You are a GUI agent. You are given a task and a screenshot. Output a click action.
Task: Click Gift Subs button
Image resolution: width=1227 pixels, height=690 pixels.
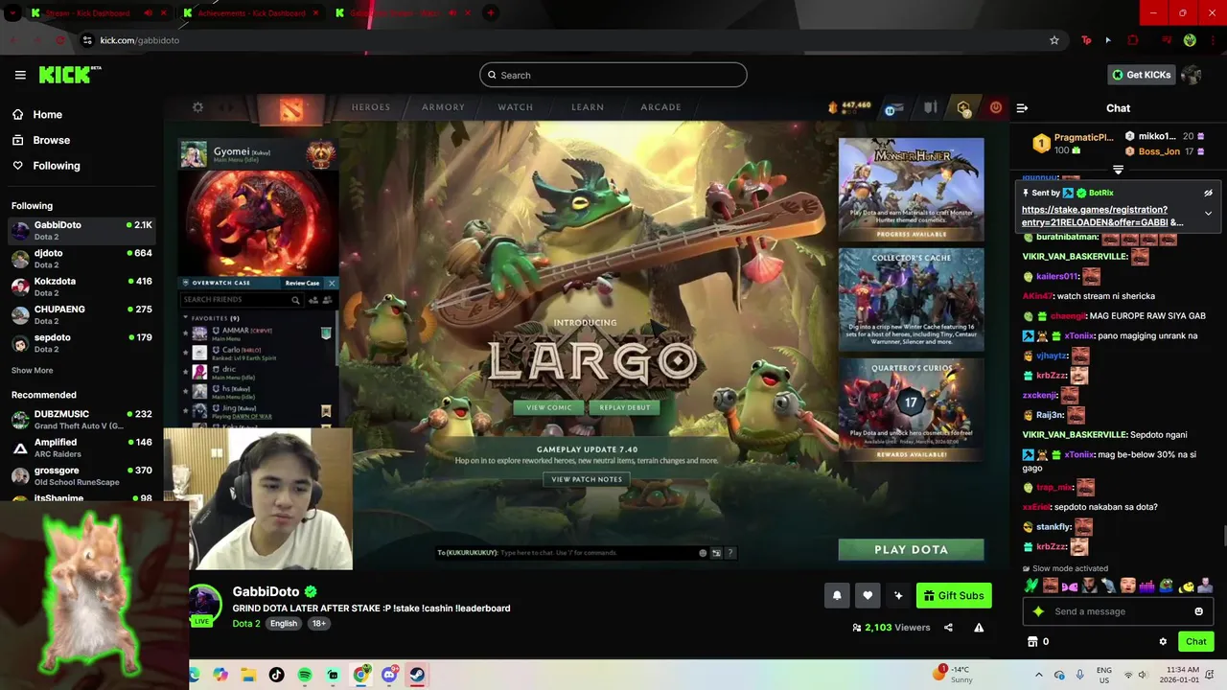click(x=954, y=595)
